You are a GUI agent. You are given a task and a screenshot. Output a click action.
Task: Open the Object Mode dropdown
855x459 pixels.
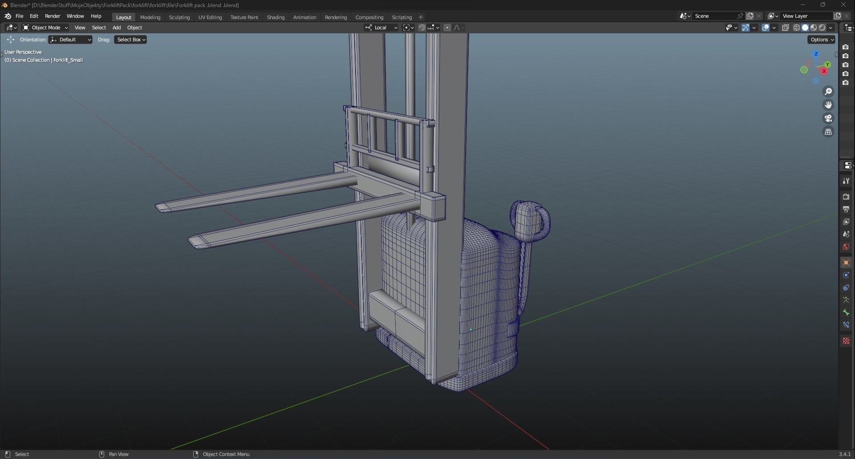(45, 28)
